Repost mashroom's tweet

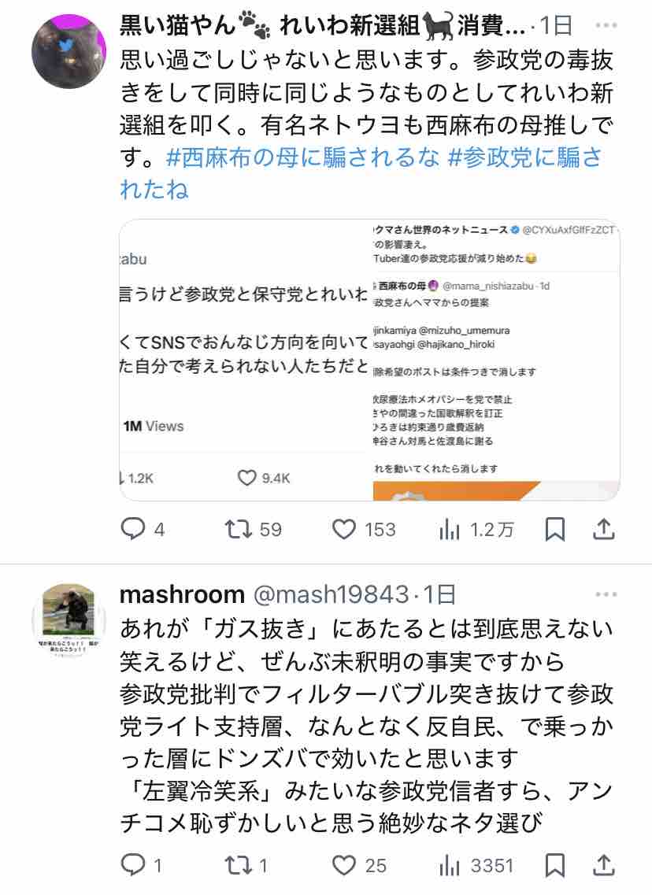coord(246,865)
